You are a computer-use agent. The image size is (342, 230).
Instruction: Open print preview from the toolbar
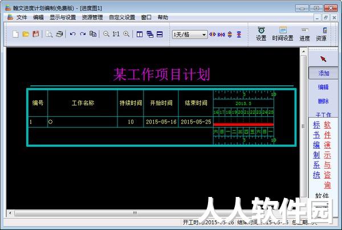click(49, 34)
